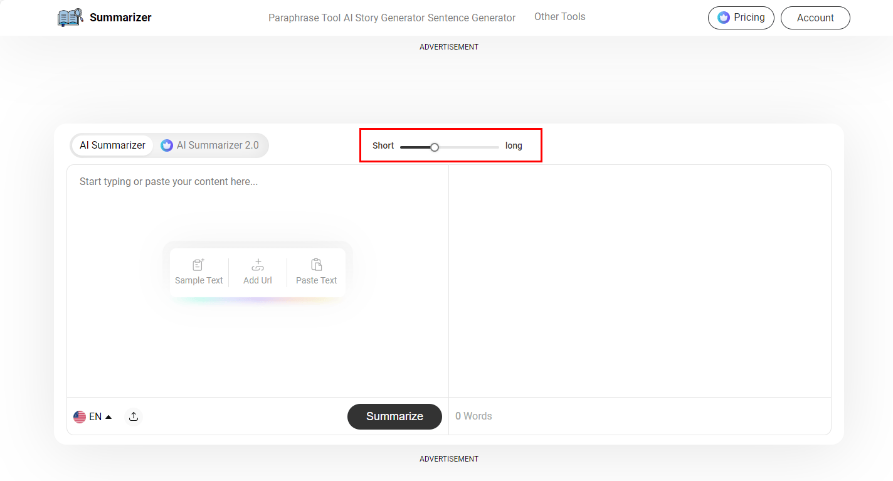Click the US flag language icon
This screenshot has height=481, width=893.
(80, 416)
